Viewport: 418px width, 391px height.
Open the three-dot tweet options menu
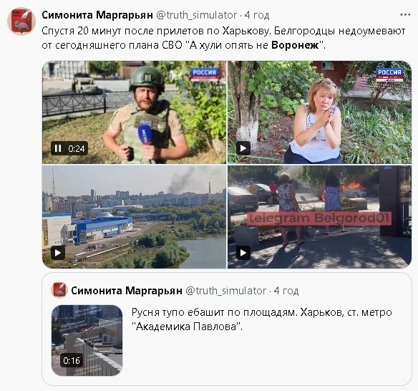[x=405, y=15]
